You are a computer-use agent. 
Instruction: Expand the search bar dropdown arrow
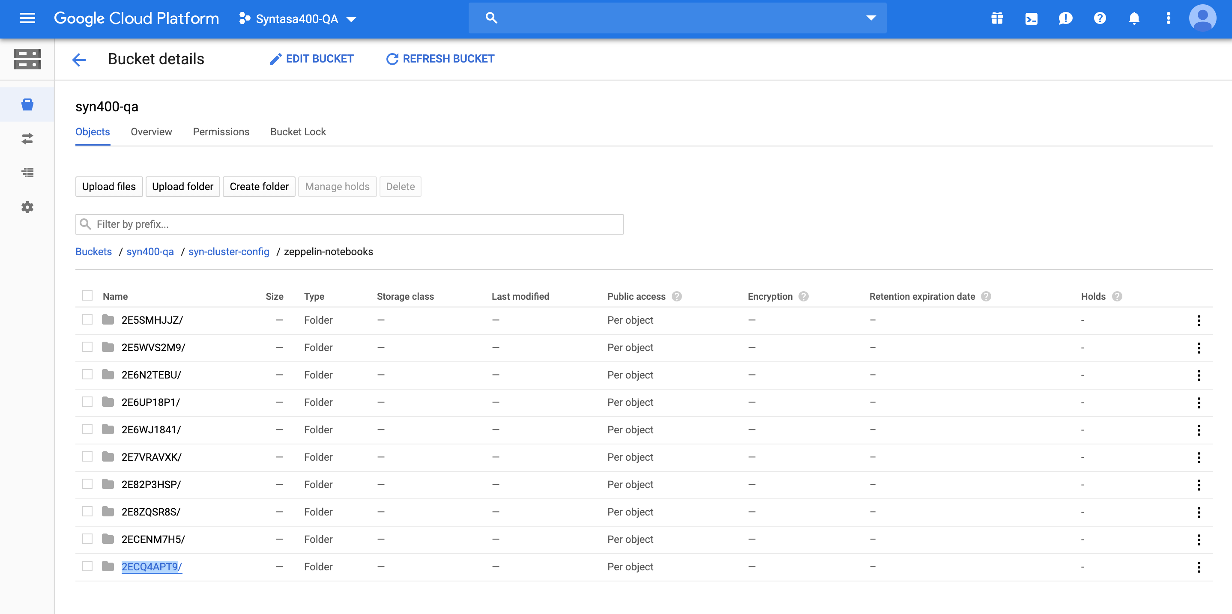tap(871, 18)
